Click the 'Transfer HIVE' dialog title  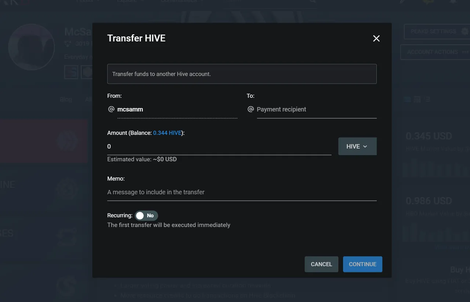pos(136,38)
